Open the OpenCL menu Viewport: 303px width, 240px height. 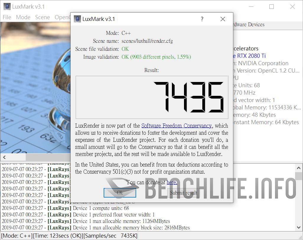click(x=63, y=17)
